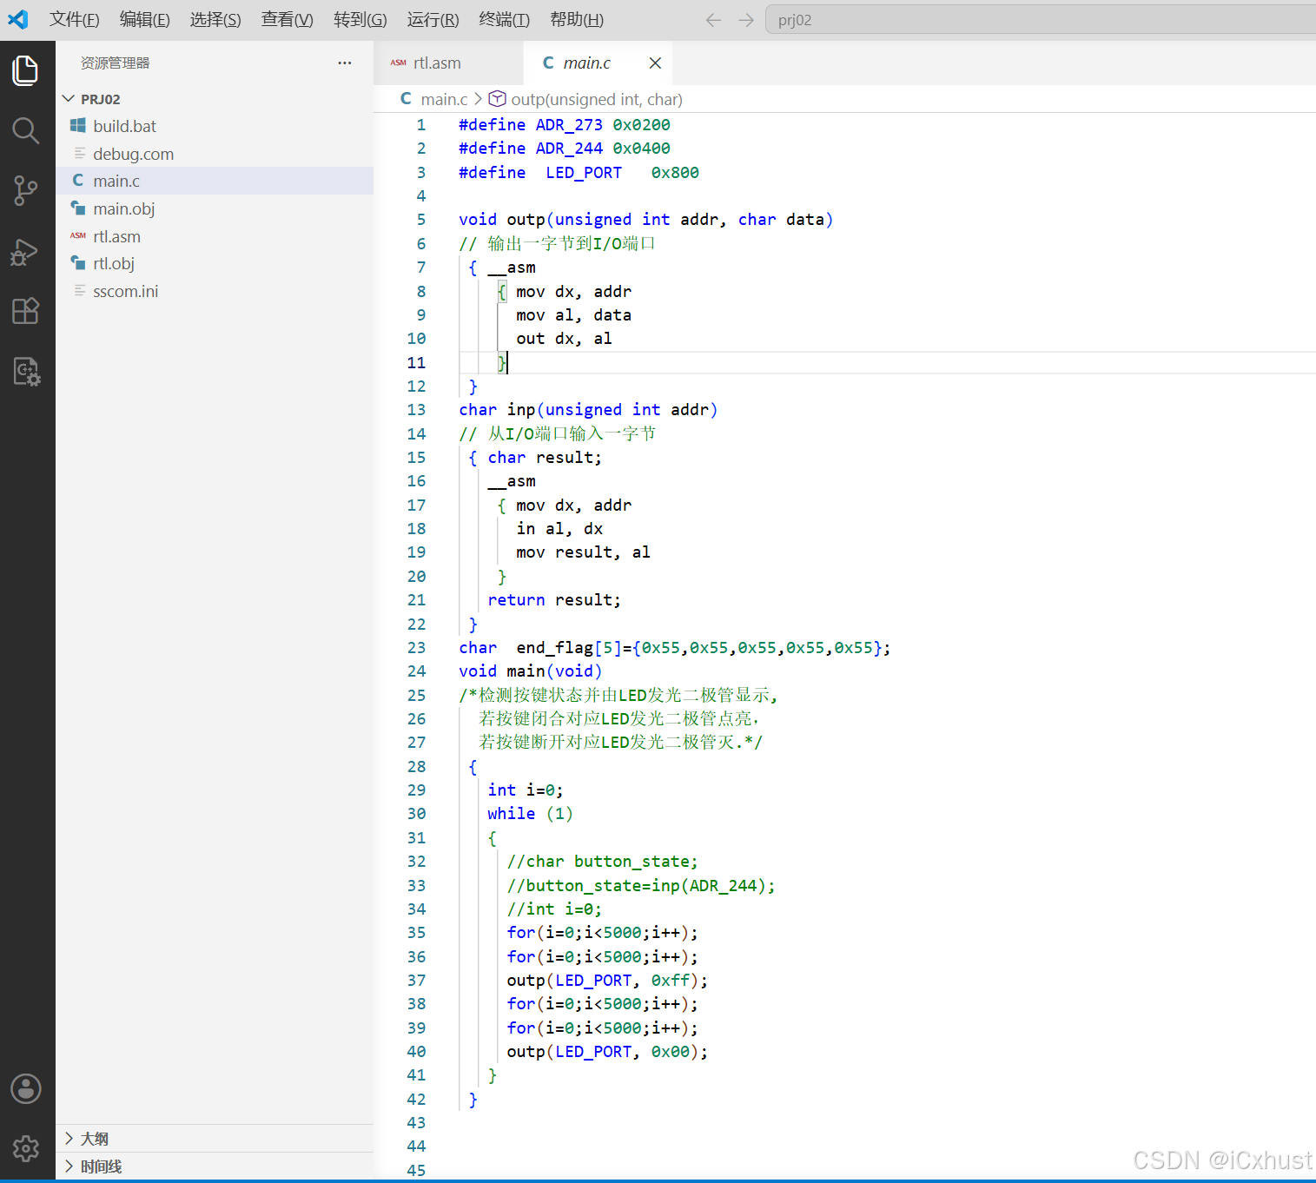Open the 编辑(E) menu
The height and width of the screenshot is (1183, 1316).
(144, 19)
